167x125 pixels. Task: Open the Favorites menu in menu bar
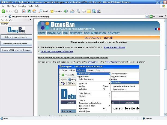[x=22, y=6]
